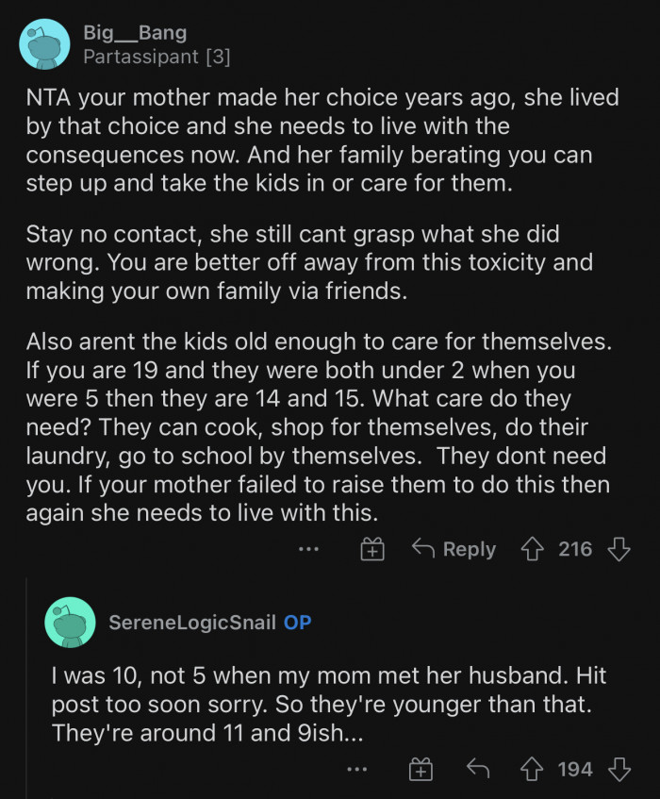Select the Partassipant [3] flair
The width and height of the screenshot is (660, 799).
click(157, 58)
